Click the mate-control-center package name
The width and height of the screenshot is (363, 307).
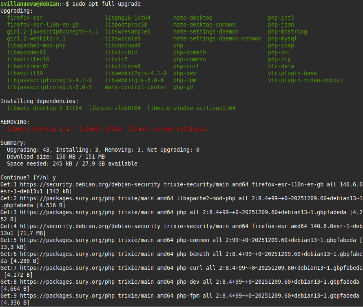click(136, 87)
